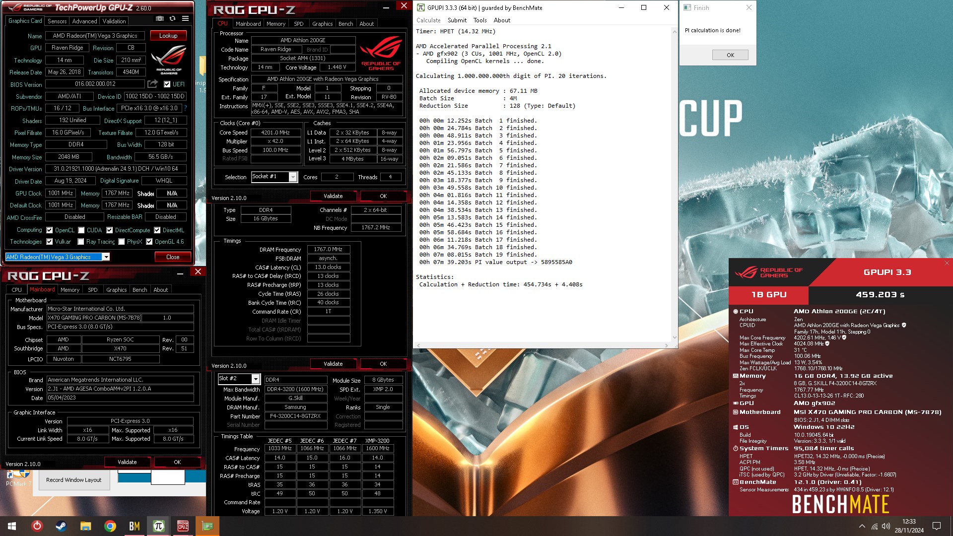Close the BenchMate GPUPI result overlay
This screenshot has height=536, width=953.
947,263
